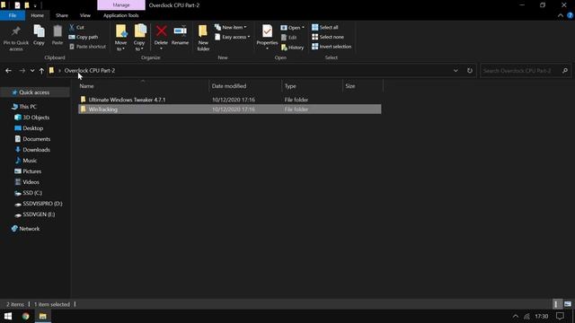Open the Copy to menu
Image resolution: width=575 pixels, height=323 pixels.
coord(139,38)
